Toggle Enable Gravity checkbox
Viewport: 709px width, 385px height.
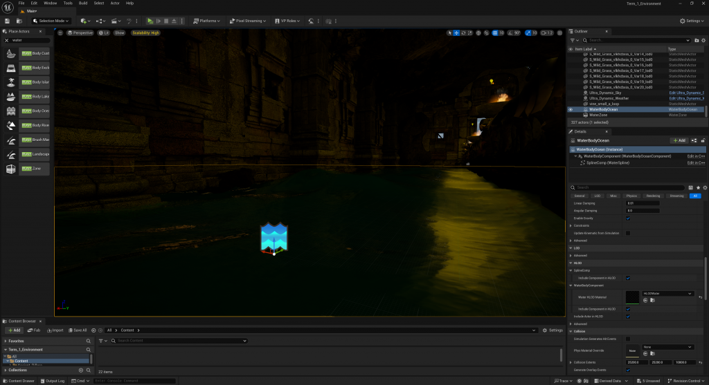pos(627,218)
